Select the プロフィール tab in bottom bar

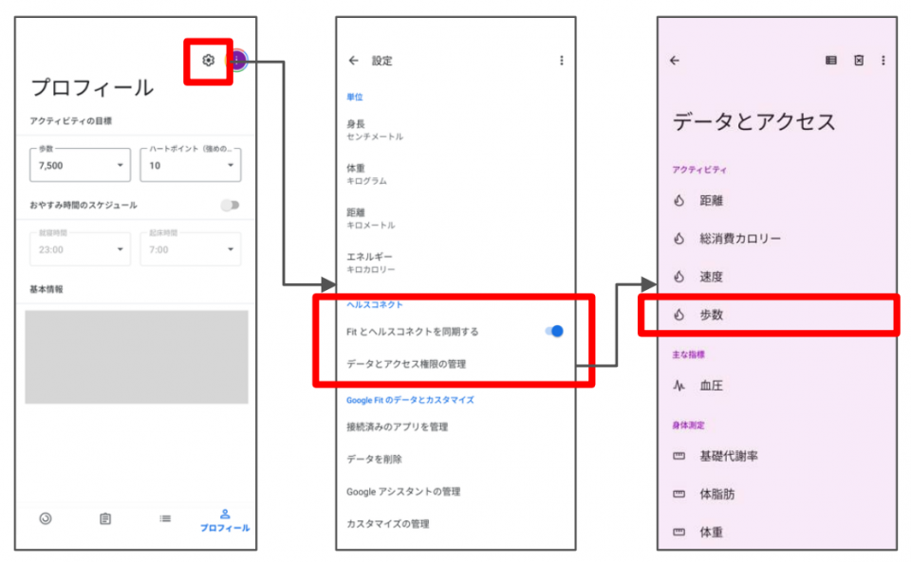click(x=225, y=520)
